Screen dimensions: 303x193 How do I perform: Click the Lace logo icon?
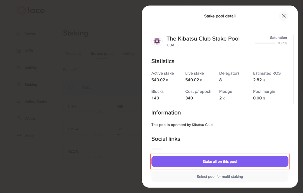tap(21, 11)
